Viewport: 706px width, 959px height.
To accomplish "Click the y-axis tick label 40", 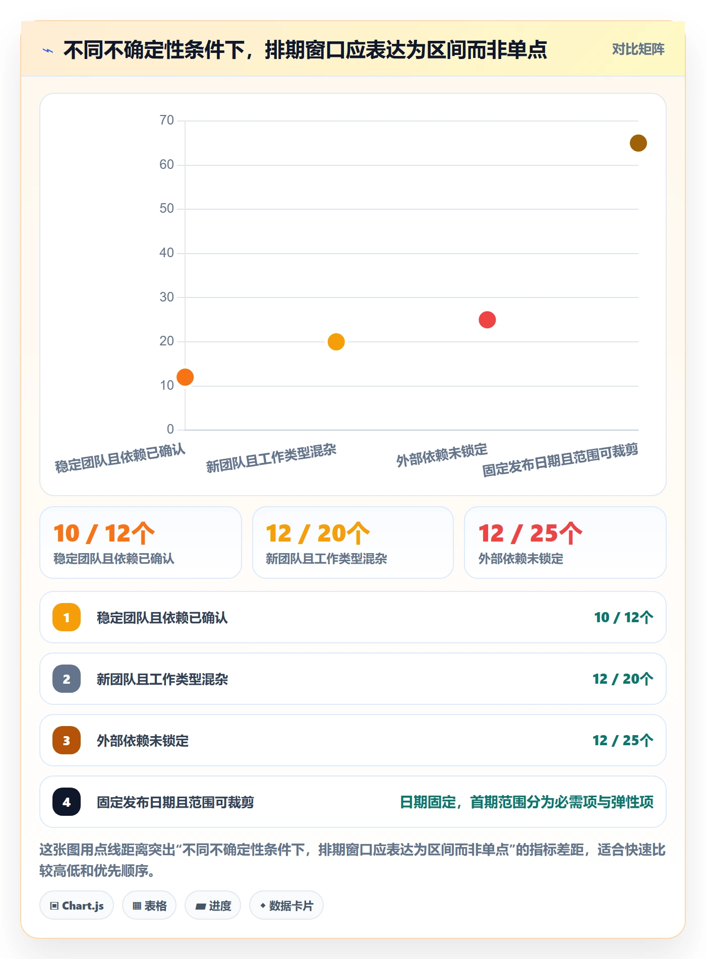I will click(x=166, y=253).
